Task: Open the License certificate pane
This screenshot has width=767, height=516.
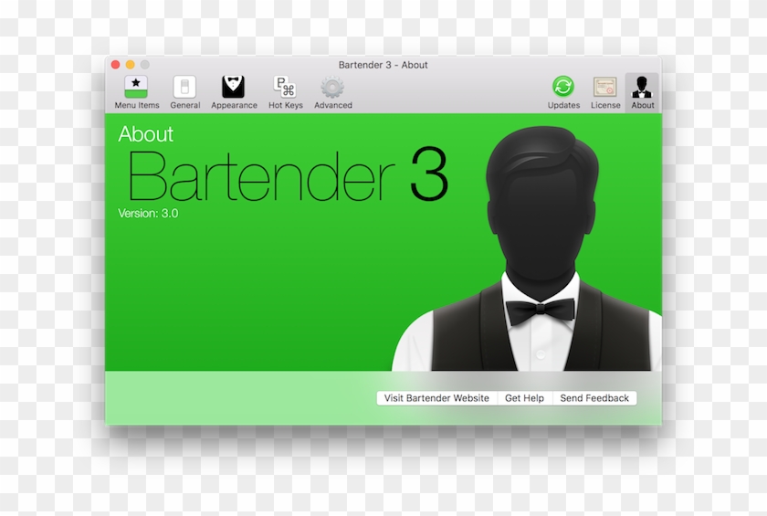Action: coord(605,92)
